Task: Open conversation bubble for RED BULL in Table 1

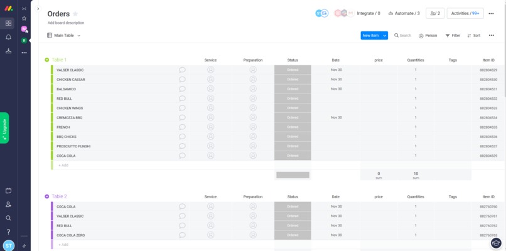Action: tap(182, 99)
